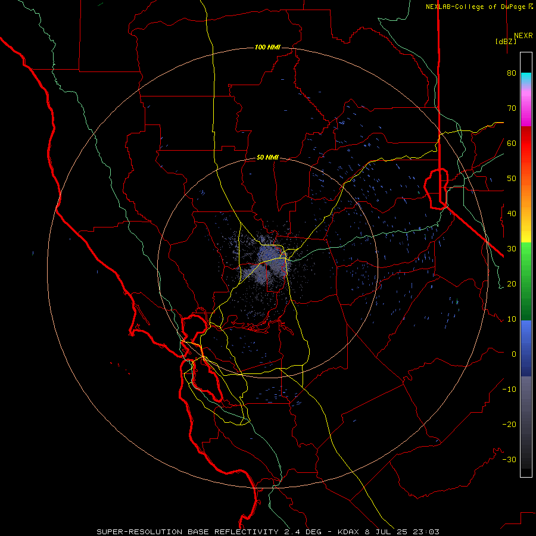Click the 50 NMI range ring label
The width and height of the screenshot is (536, 536).
tap(267, 158)
